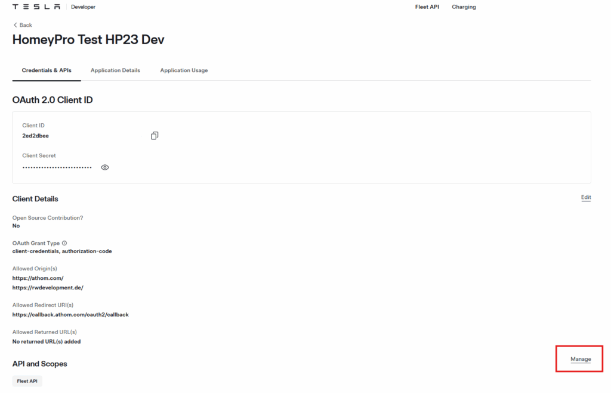Reveal the Client Secret with eye icon
Screen dimensions: 611x393
coord(105,167)
